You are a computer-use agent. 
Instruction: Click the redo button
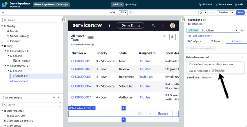coord(212,12)
